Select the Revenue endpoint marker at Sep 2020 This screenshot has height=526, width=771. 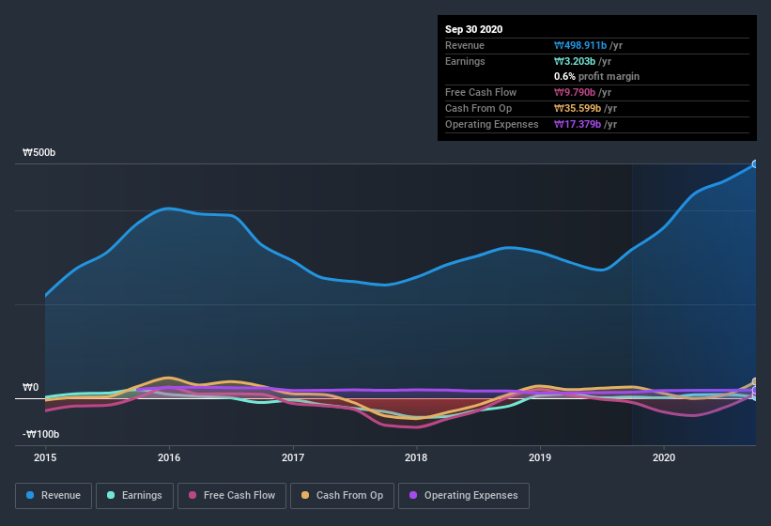755,163
